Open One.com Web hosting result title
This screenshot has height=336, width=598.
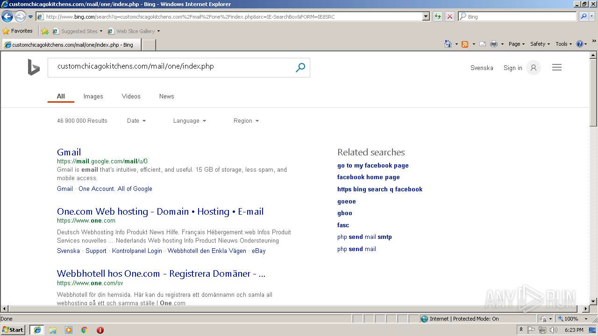point(160,211)
